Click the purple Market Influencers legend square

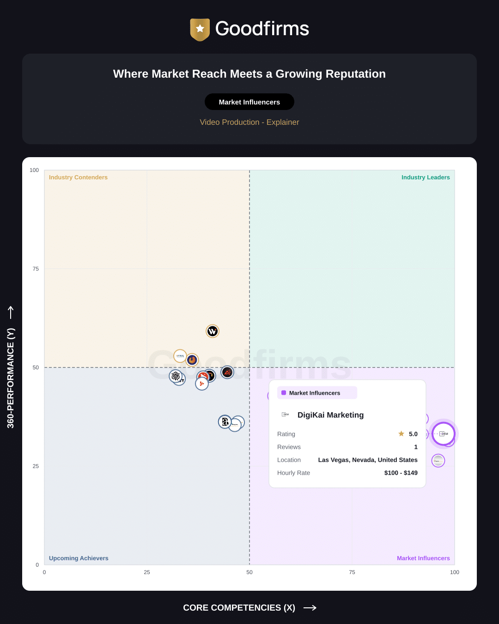coord(284,393)
